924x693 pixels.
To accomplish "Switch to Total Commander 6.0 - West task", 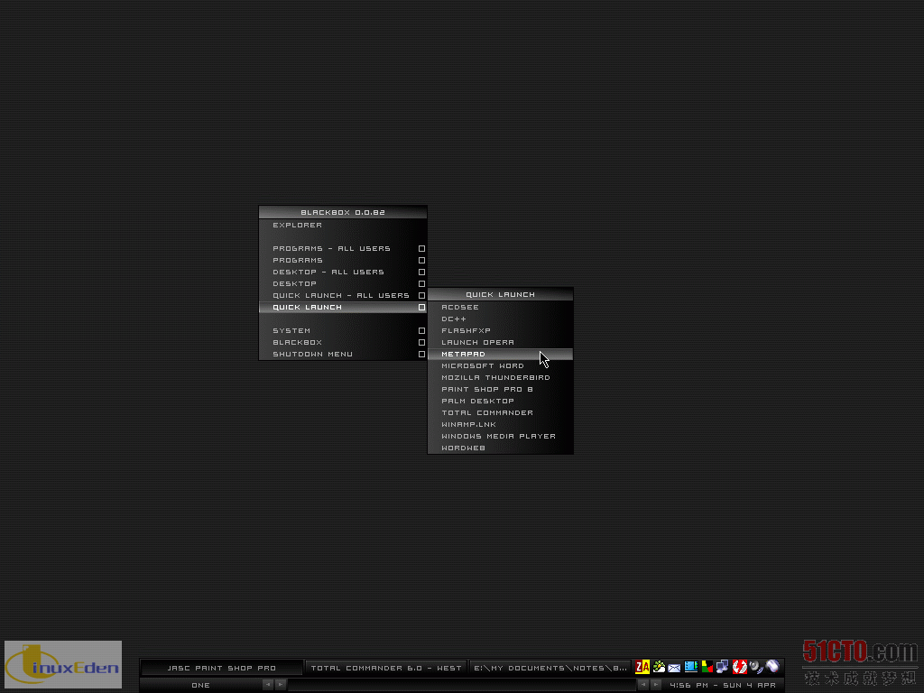I will (x=386, y=668).
